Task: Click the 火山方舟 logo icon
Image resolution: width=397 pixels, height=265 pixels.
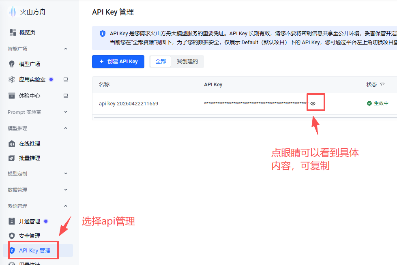Action: coord(13,12)
